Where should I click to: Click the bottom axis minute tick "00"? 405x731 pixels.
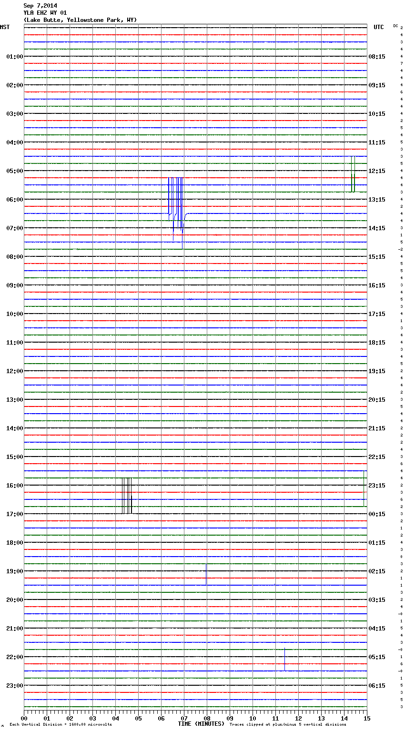pyautogui.click(x=24, y=718)
